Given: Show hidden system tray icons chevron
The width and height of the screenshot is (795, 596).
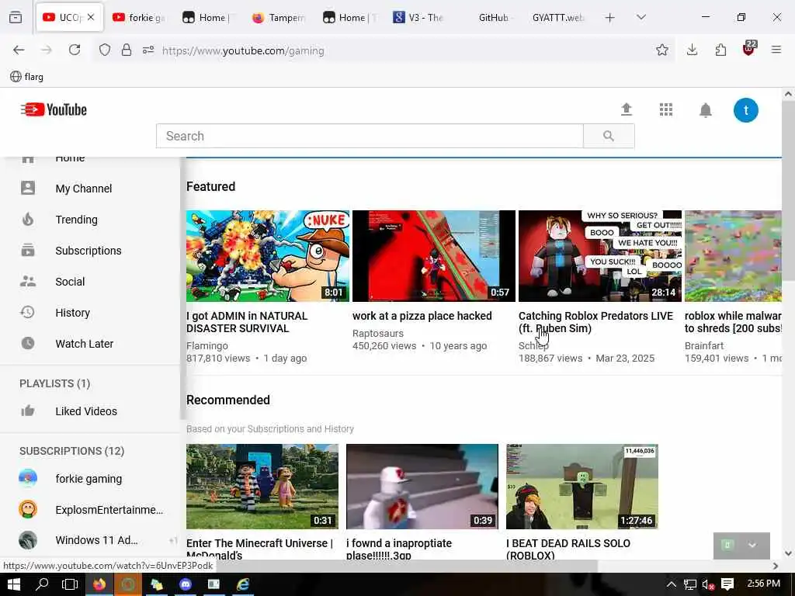Looking at the screenshot, I should (x=672, y=584).
